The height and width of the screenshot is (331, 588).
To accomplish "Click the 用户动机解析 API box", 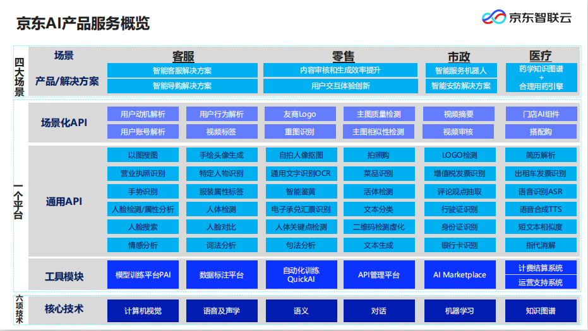I will tap(143, 114).
